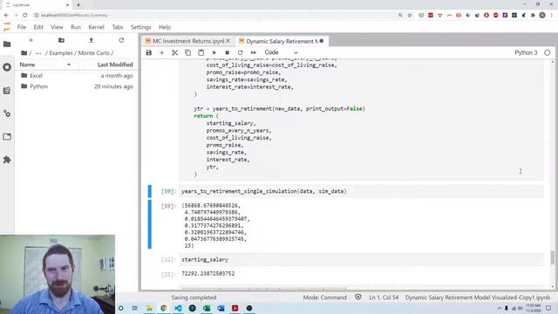
Task: Interrupt the kernel with stop icon
Action: 227,52
